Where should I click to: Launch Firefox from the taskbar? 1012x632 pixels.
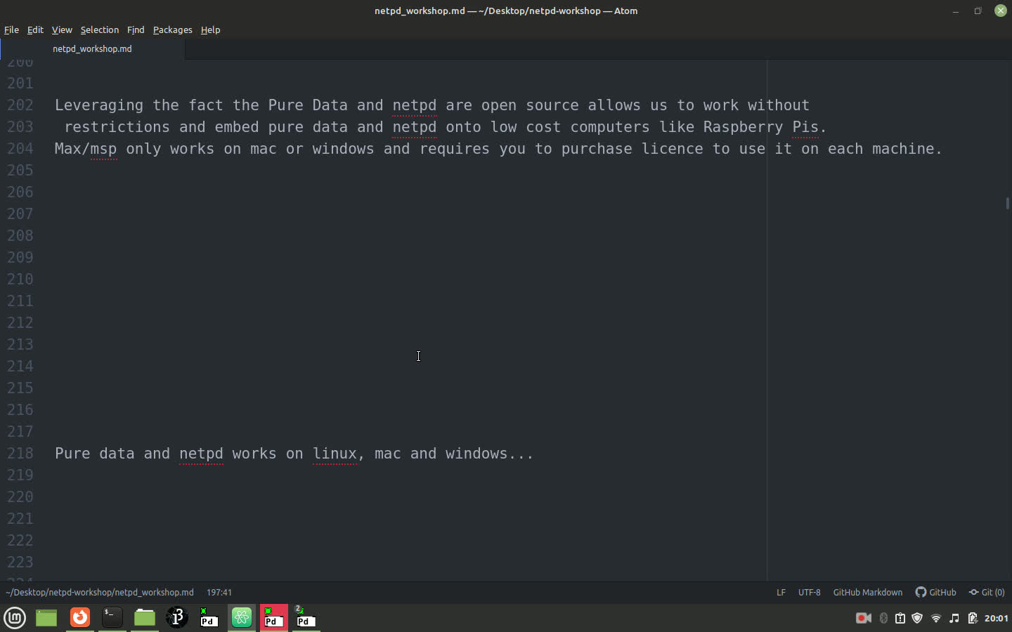click(80, 617)
